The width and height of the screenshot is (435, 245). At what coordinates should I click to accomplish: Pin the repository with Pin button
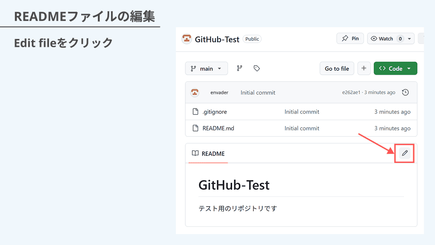(x=350, y=38)
